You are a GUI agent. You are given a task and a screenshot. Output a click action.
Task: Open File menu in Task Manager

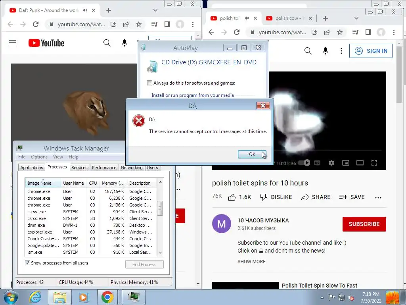click(x=22, y=156)
